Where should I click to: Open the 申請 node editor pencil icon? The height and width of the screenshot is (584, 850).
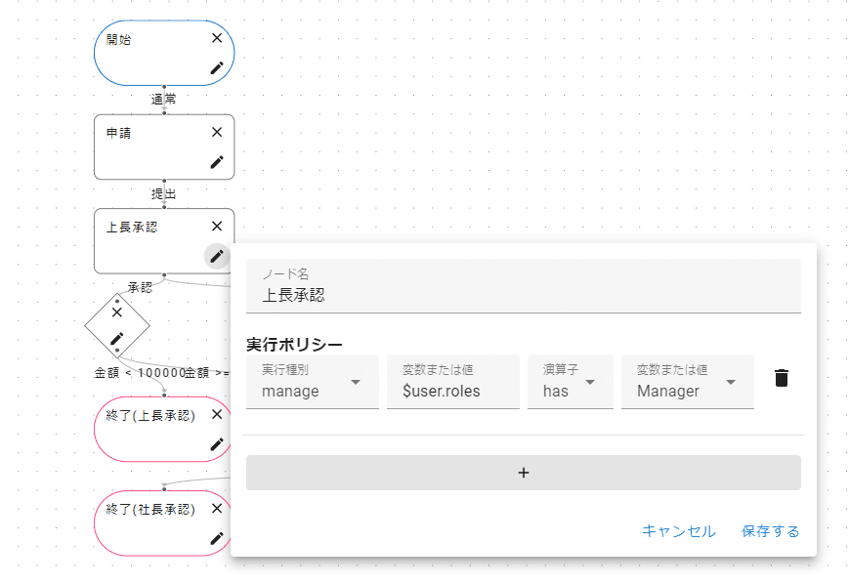(217, 162)
